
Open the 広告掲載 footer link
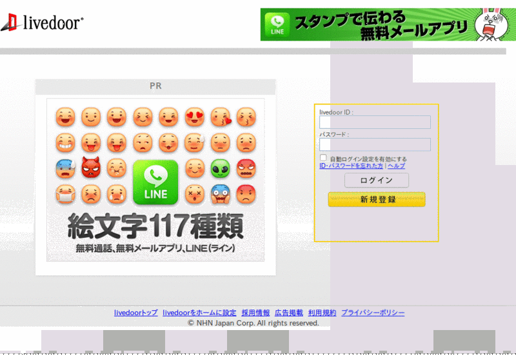click(x=289, y=313)
